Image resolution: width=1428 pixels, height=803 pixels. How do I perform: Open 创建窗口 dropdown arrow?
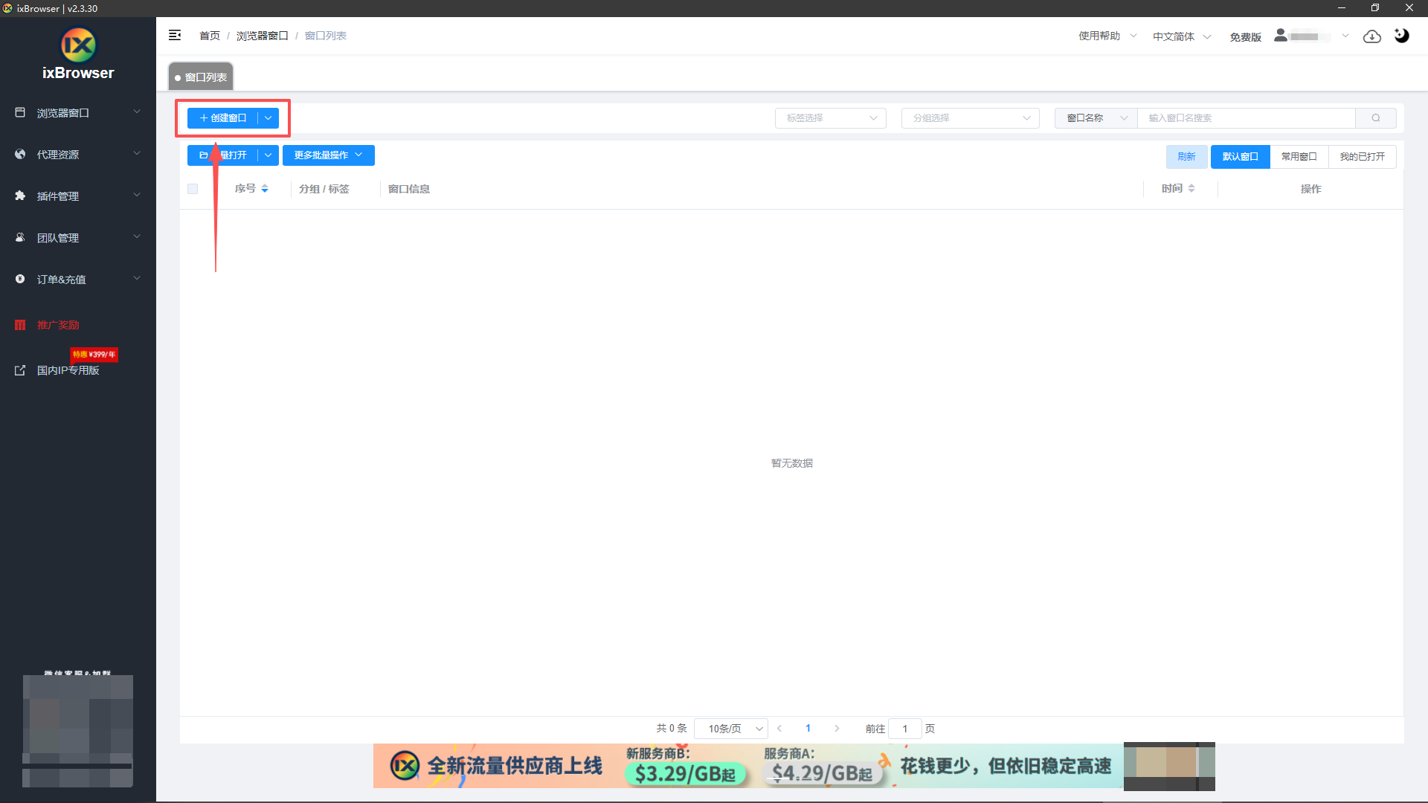tap(268, 117)
